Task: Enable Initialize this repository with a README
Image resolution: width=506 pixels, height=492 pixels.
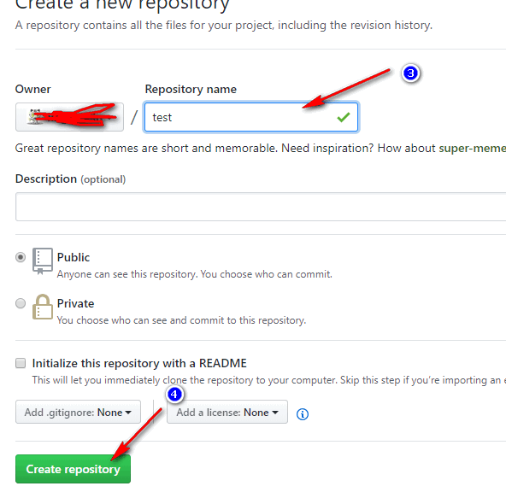Action: tap(21, 363)
